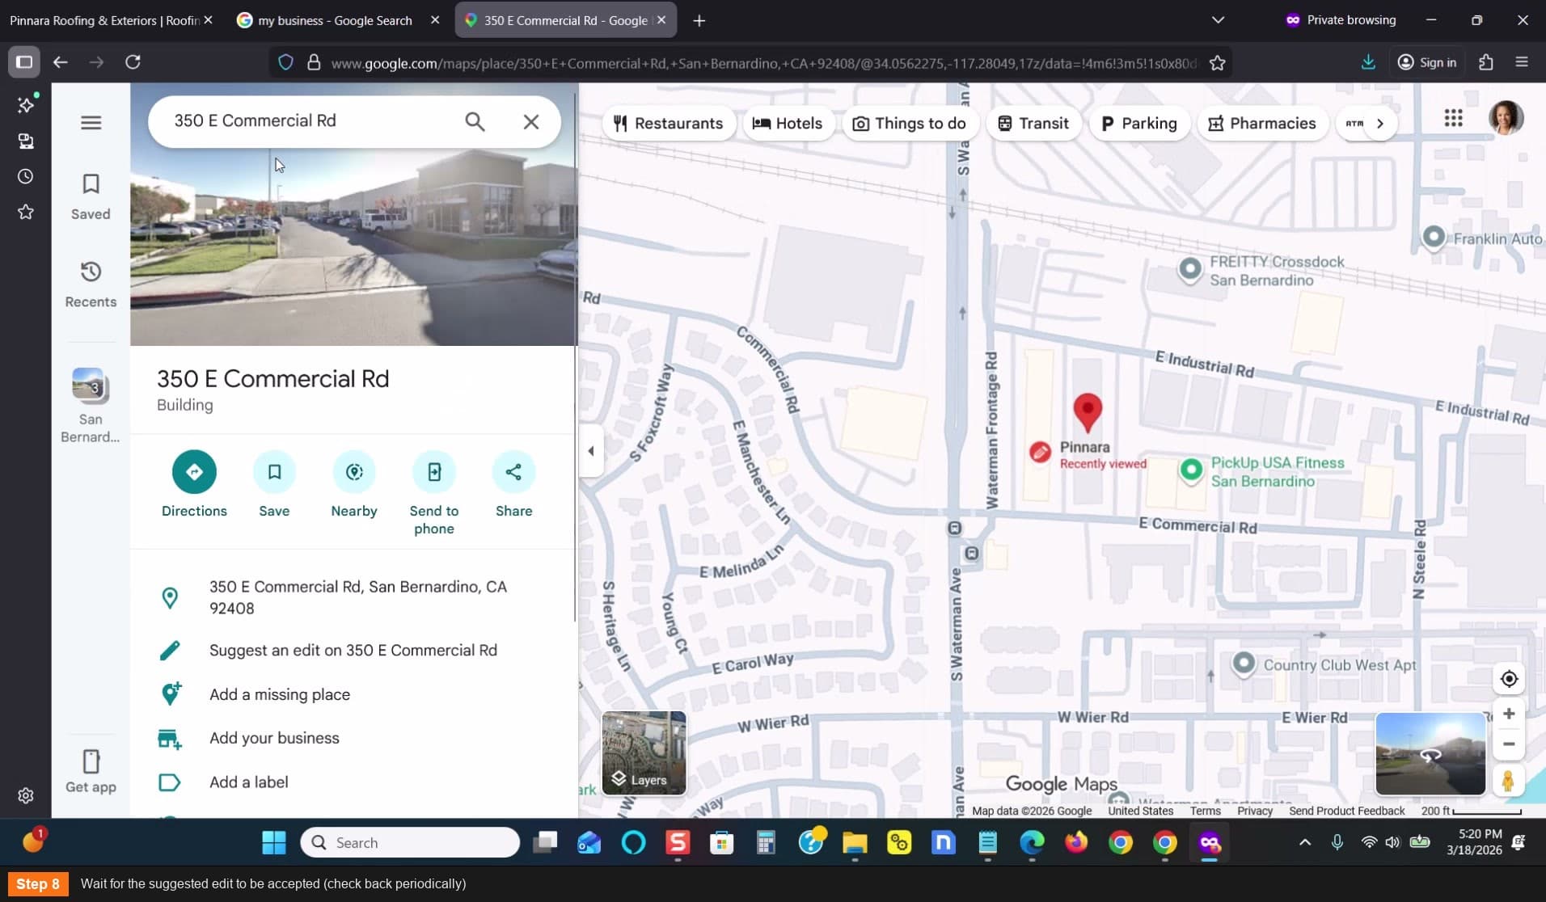
Task: Toggle the Layers map view
Action: tap(644, 752)
